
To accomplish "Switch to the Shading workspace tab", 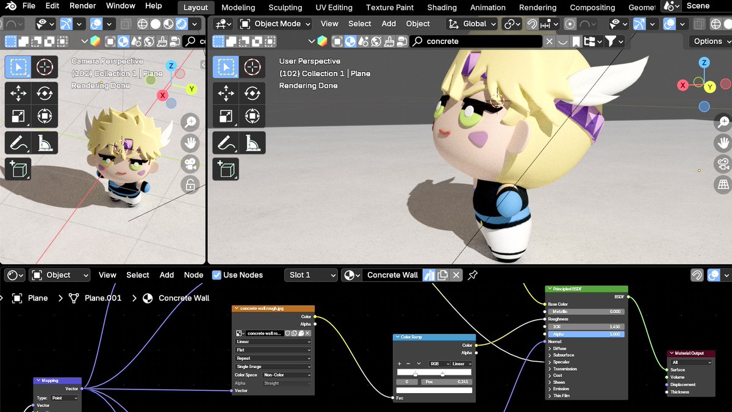I will [x=442, y=7].
